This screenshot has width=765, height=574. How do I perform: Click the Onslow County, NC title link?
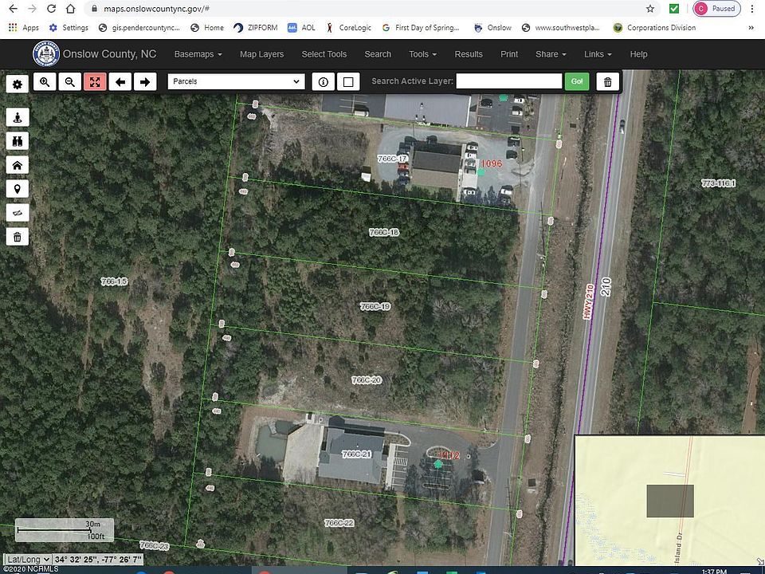pyautogui.click(x=109, y=53)
